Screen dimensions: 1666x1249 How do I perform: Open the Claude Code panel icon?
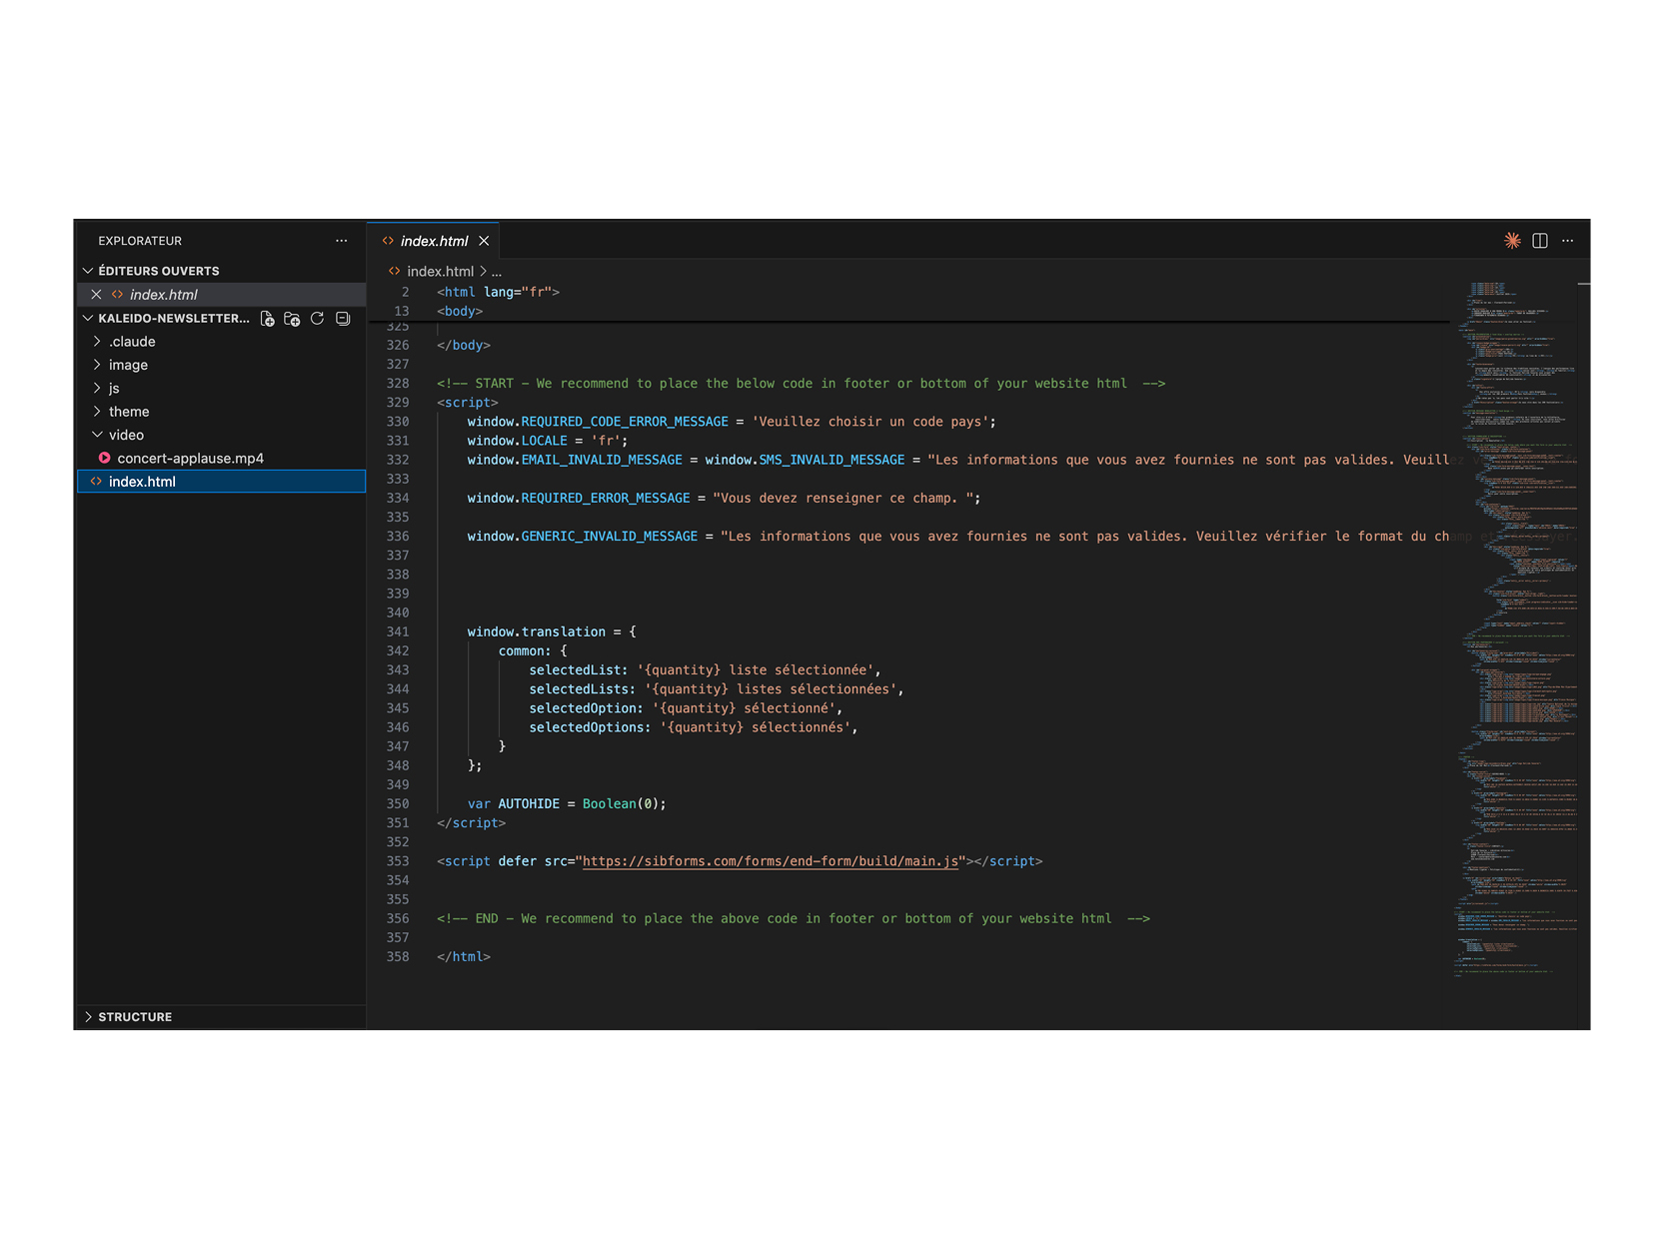coord(1512,241)
